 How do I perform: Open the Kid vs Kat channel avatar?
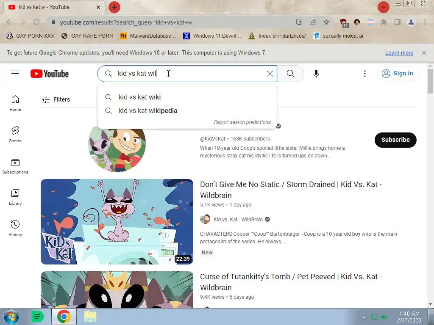point(117,146)
